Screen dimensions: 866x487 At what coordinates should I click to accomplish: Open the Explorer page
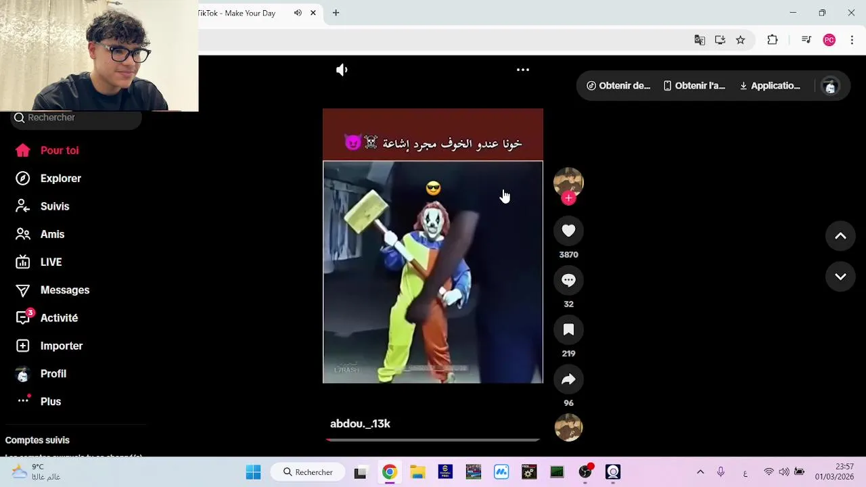pos(48,179)
